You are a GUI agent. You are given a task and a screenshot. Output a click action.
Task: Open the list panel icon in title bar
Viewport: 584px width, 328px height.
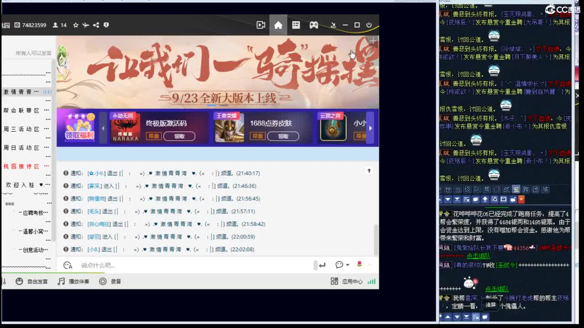click(x=296, y=25)
